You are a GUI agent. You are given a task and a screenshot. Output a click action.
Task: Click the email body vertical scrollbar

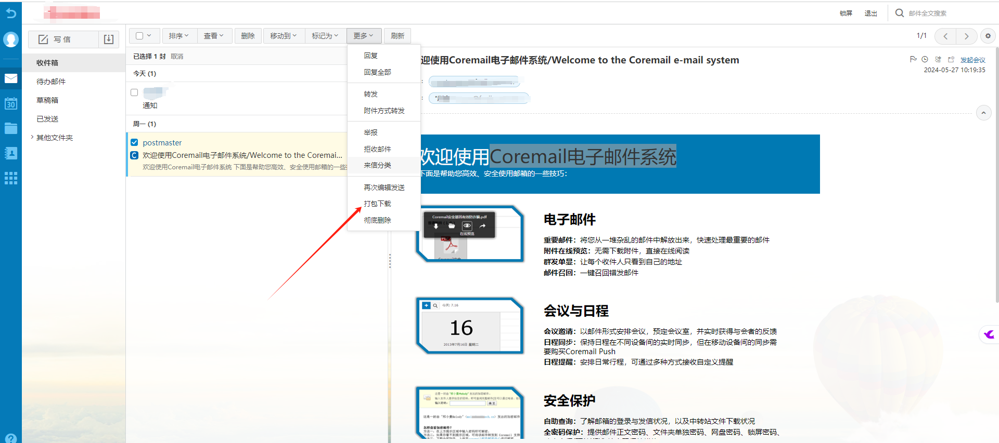(x=997, y=174)
